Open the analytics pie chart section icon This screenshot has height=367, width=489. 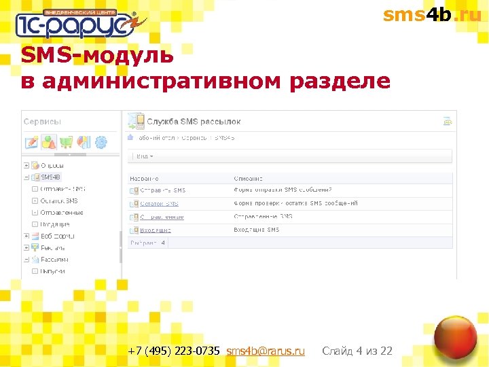(84, 142)
